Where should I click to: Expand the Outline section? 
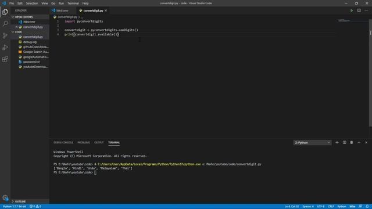coord(30,201)
